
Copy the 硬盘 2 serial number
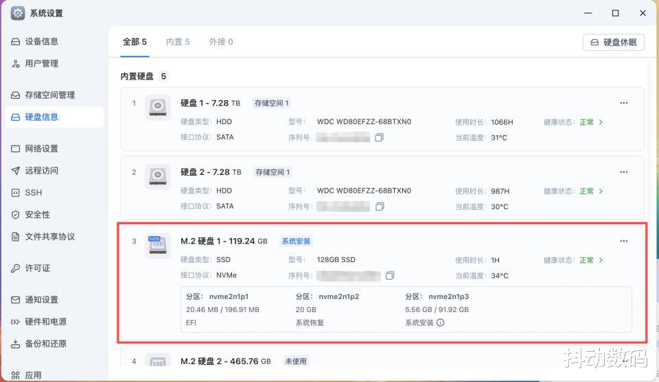pos(379,206)
